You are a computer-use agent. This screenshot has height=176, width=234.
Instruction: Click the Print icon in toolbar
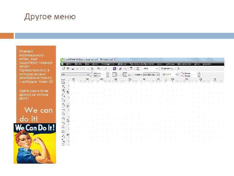[77, 69]
